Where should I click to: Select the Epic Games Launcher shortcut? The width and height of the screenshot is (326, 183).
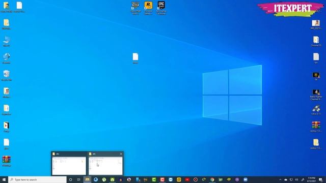[161, 8]
